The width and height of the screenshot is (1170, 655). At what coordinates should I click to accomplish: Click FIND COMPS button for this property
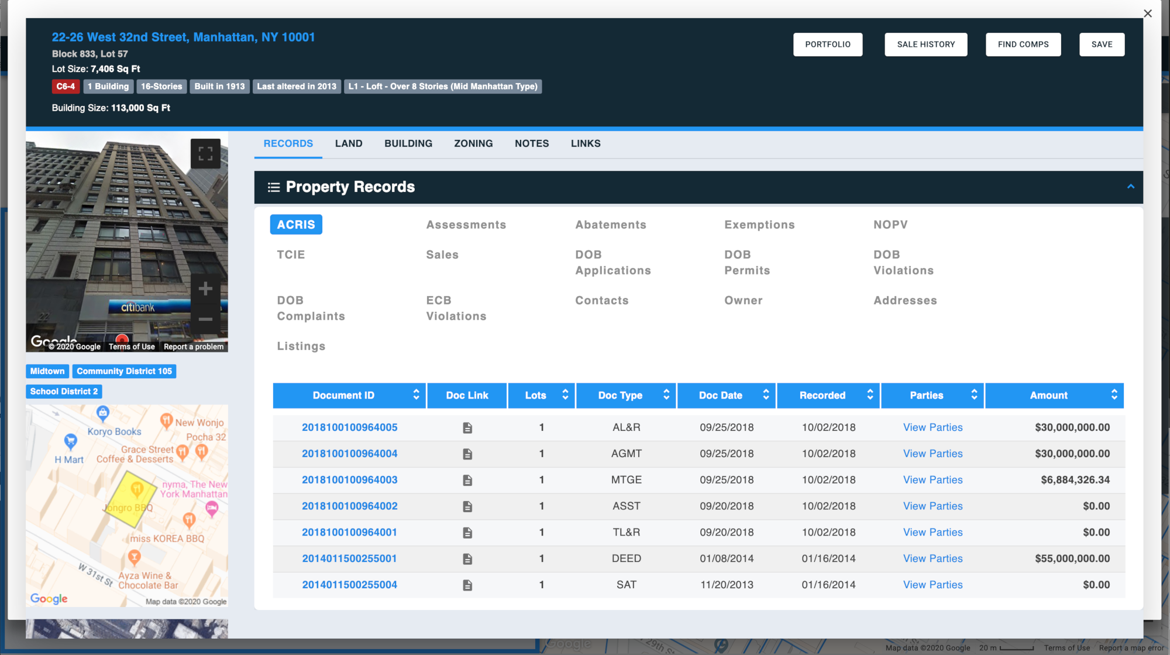[1024, 44]
